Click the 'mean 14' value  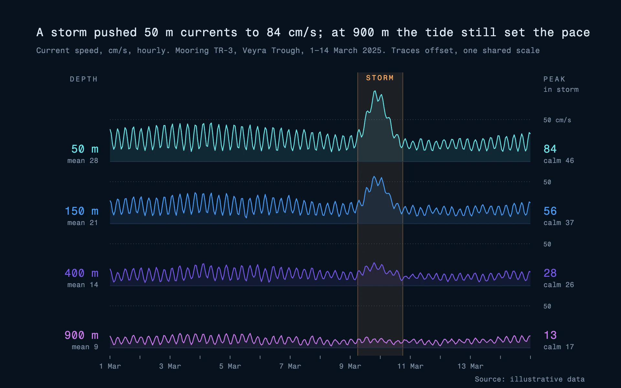83,285
